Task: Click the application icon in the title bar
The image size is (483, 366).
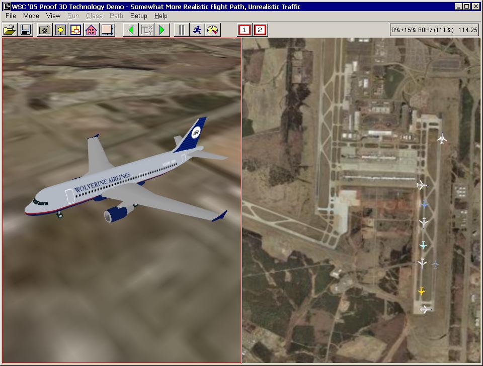Action: point(7,7)
